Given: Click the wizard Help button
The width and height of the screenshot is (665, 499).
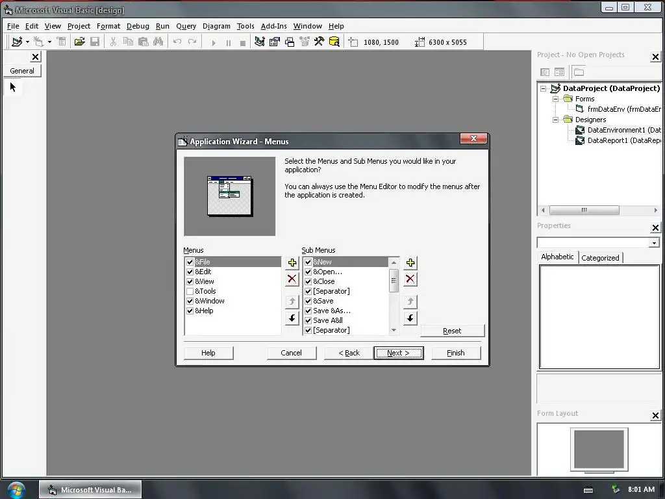Looking at the screenshot, I should pyautogui.click(x=208, y=353).
